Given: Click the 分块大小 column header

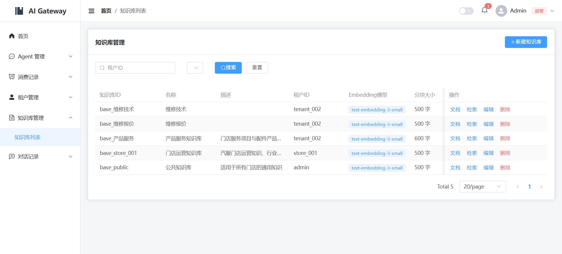Looking at the screenshot, I should pyautogui.click(x=425, y=95).
